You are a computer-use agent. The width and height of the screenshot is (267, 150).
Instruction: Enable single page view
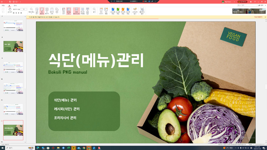point(42,11)
